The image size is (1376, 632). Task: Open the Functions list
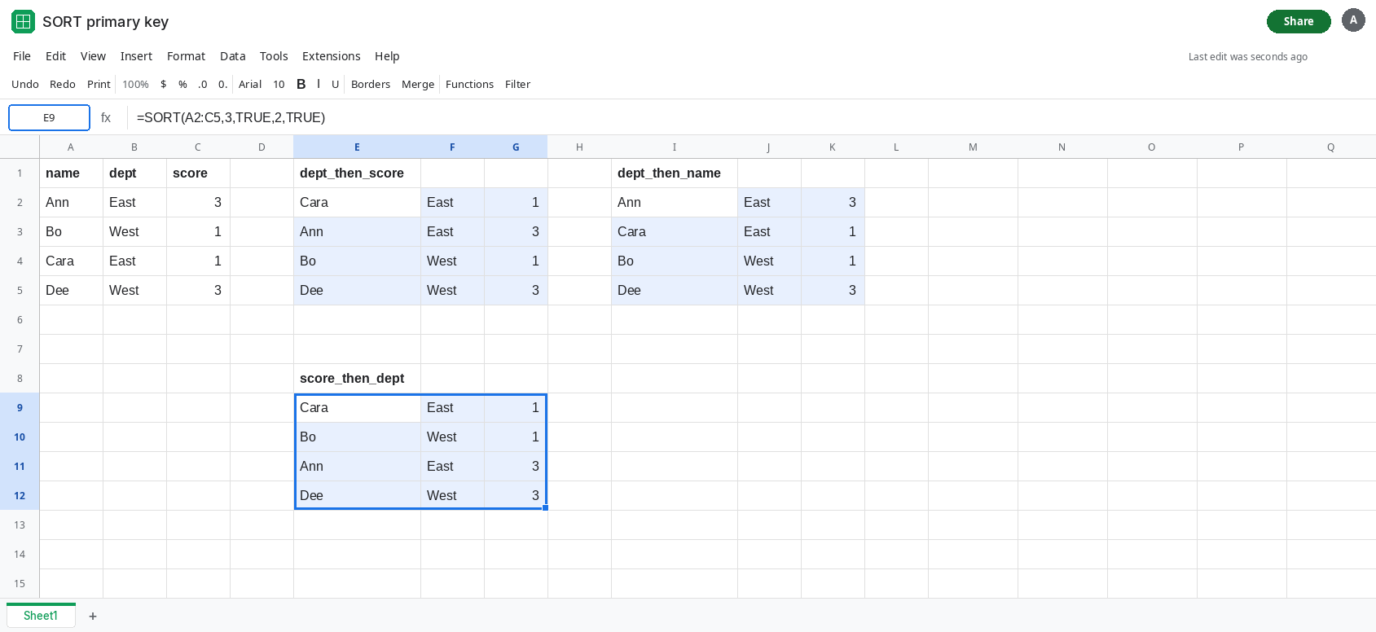tap(469, 84)
